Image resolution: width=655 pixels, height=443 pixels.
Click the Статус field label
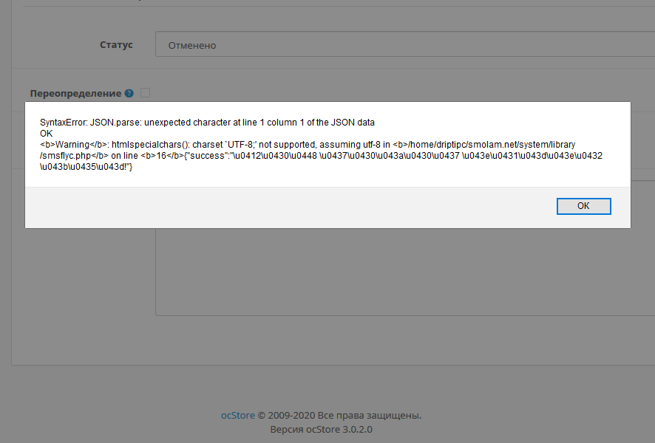[x=116, y=44]
